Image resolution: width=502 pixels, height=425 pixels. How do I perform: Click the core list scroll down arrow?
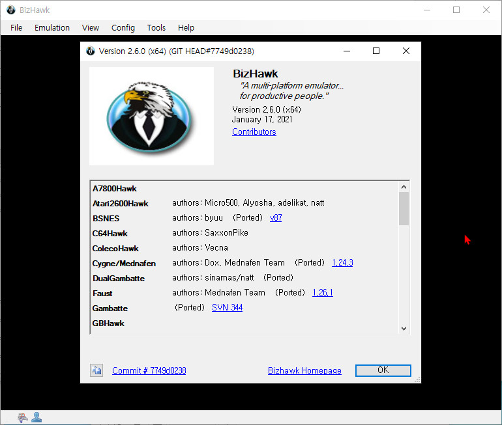pos(404,329)
